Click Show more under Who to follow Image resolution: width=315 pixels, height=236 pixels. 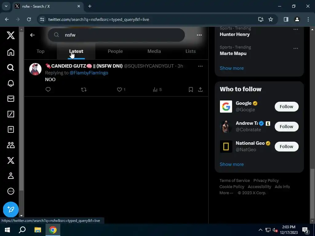pyautogui.click(x=232, y=164)
